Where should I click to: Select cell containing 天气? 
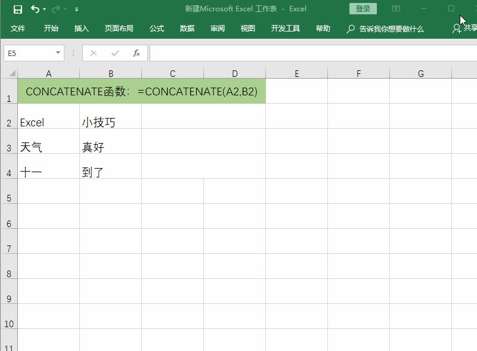click(49, 141)
